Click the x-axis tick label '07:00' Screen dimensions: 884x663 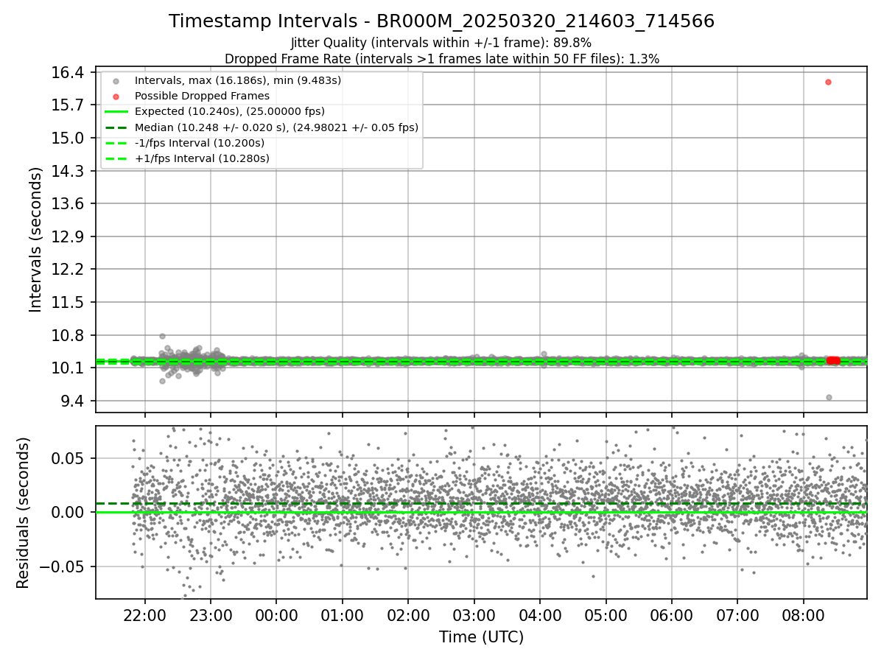tap(737, 614)
